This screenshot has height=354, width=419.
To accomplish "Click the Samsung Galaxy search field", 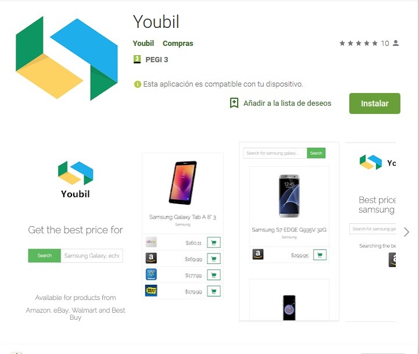I will click(x=92, y=256).
